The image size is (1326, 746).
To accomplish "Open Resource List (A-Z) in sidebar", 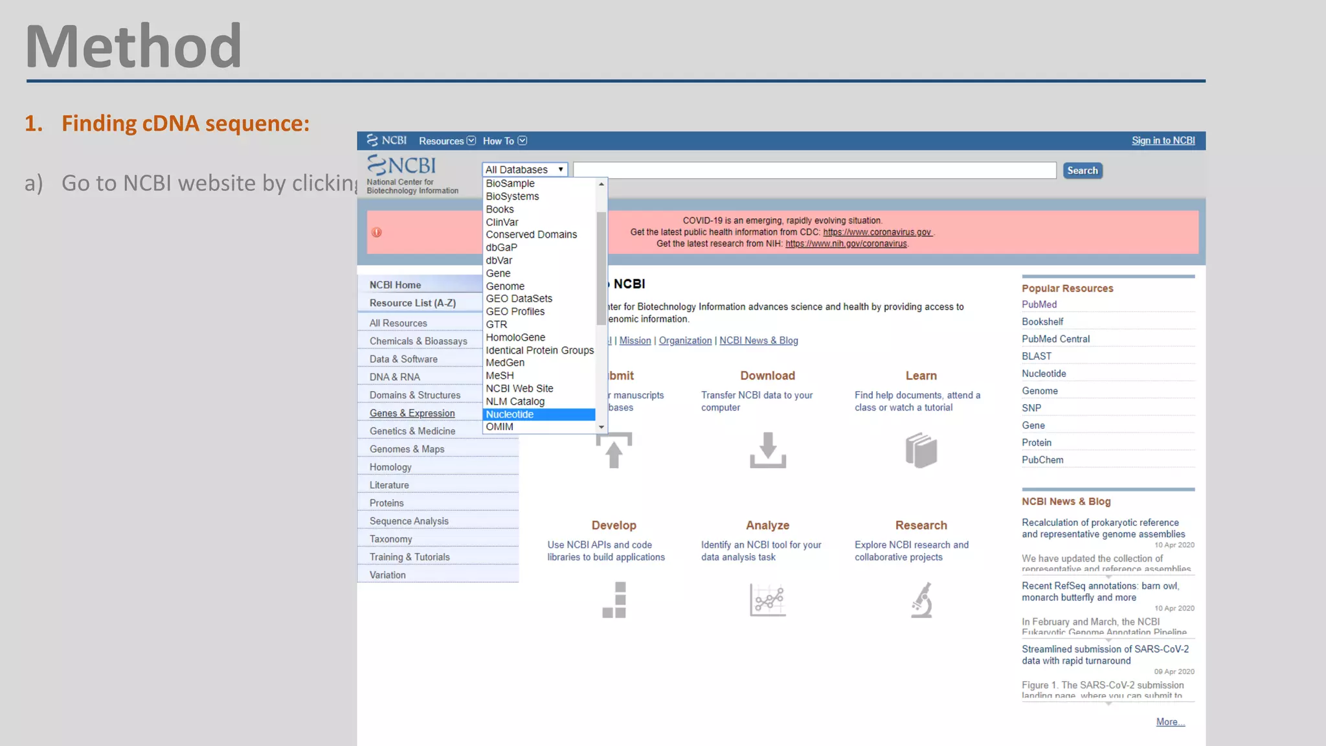I will coord(420,302).
